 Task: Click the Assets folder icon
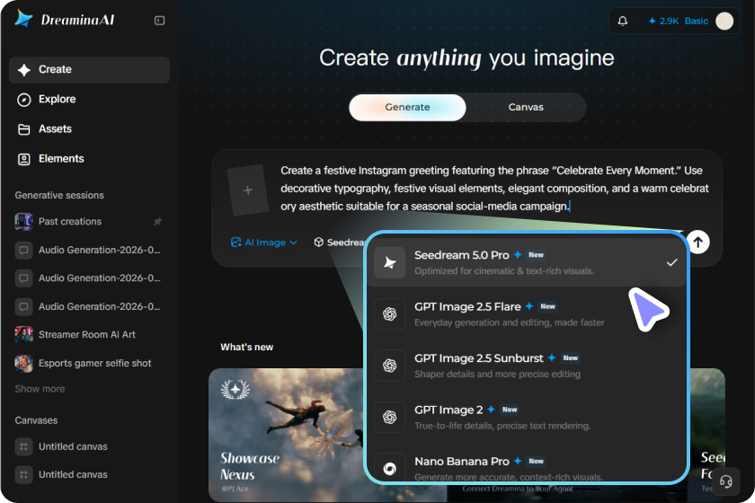(x=24, y=129)
